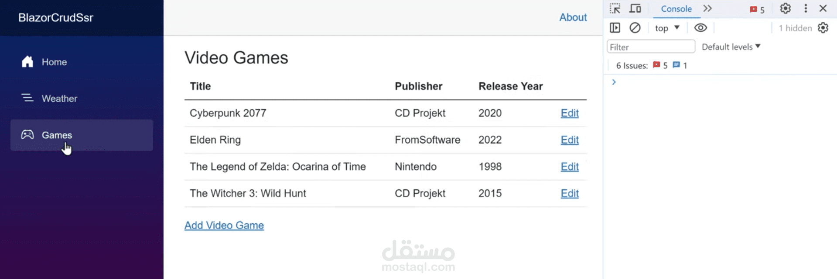Click the Games controller icon

[27, 135]
